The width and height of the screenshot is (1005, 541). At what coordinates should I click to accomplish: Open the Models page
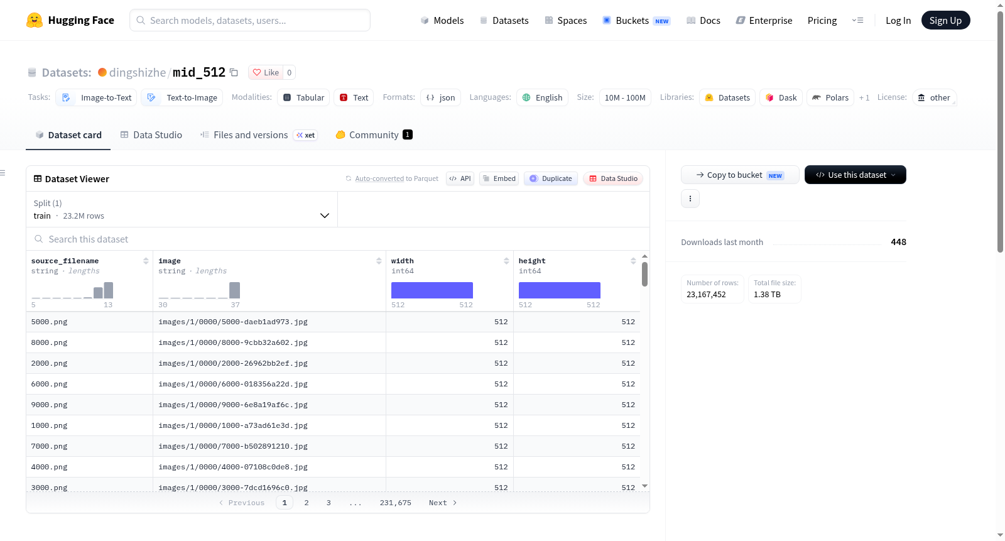click(x=442, y=20)
